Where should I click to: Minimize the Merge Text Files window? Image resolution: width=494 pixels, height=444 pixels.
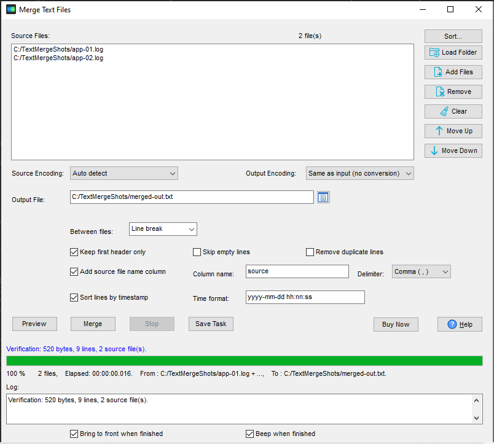423,9
